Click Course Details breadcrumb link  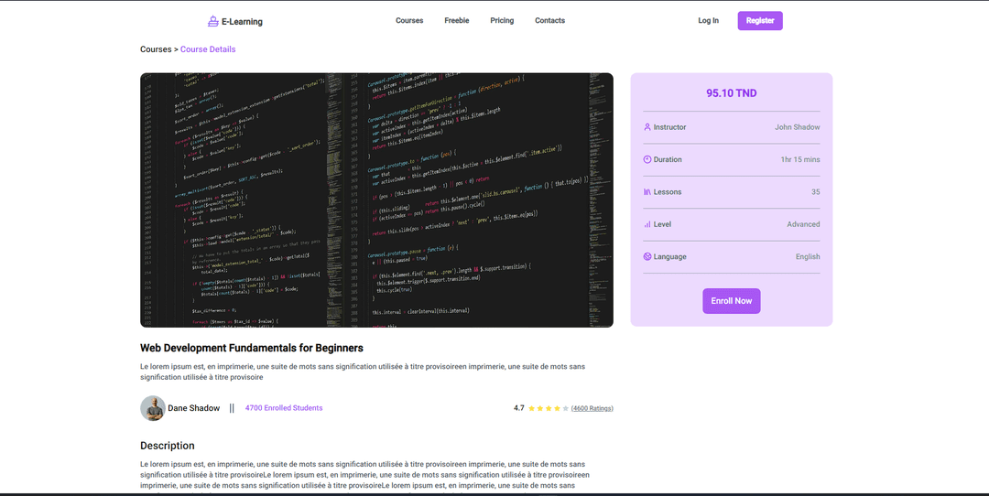[x=208, y=49]
